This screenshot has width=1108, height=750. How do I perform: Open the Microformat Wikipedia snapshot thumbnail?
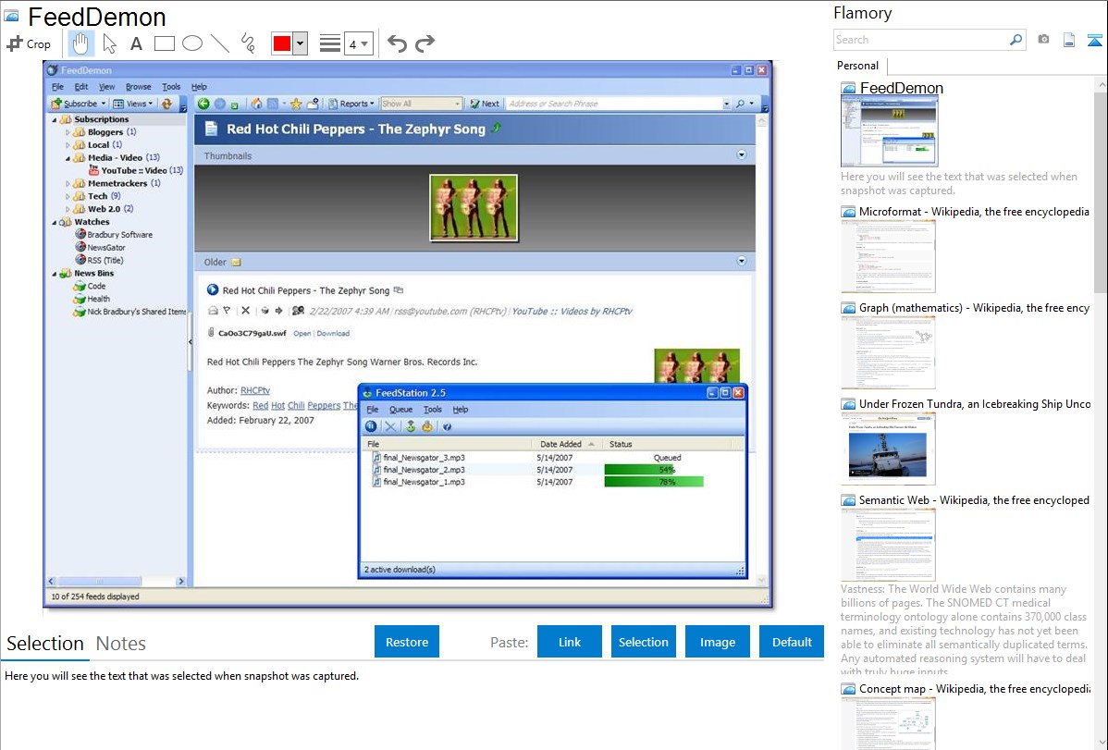pos(888,256)
